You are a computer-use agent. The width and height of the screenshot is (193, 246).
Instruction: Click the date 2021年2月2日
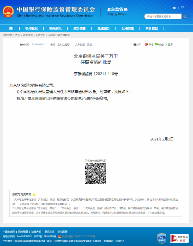(x=162, y=139)
